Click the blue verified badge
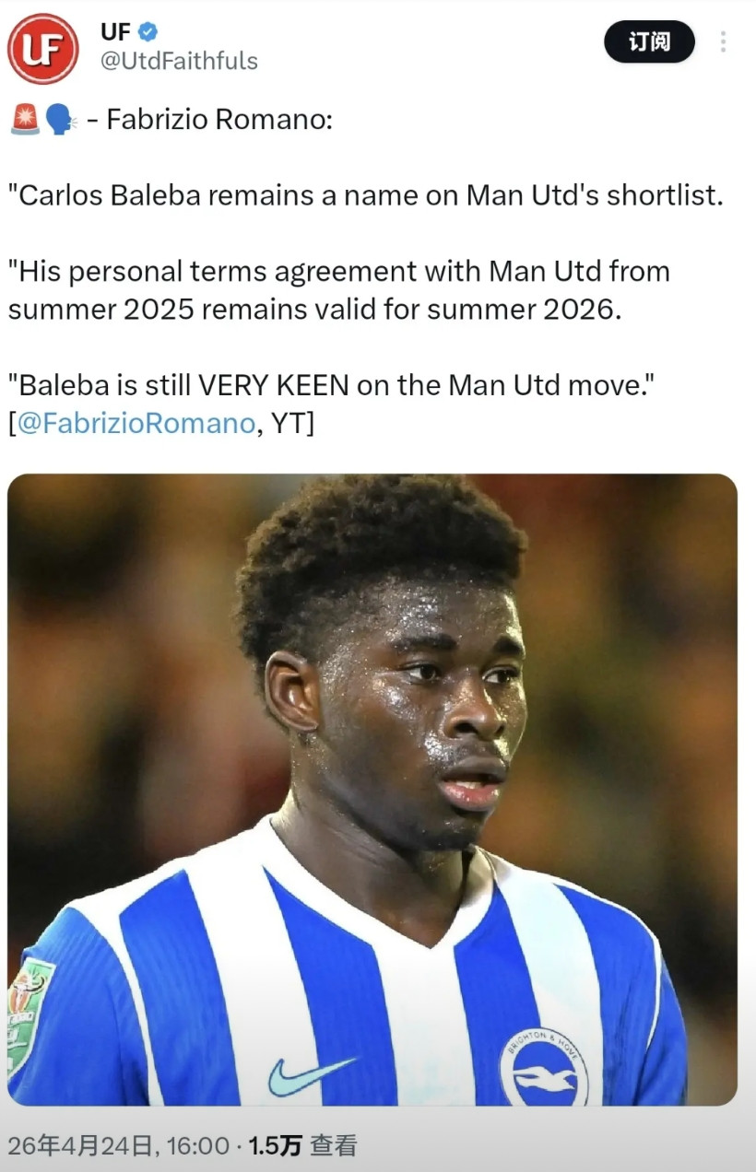This screenshot has width=756, height=1172. [148, 31]
